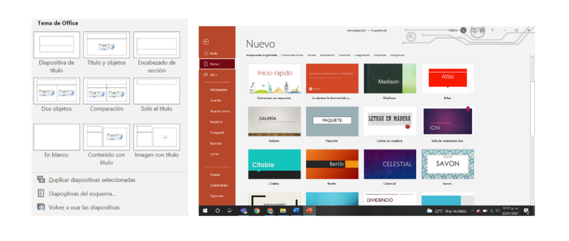Viewport: 569px width, 241px height.
Task: Click the Educación suggested search link
Action: pos(327,55)
